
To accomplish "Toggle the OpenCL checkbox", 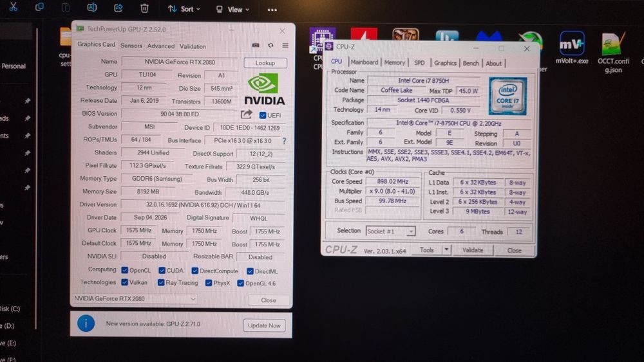I will (x=125, y=270).
